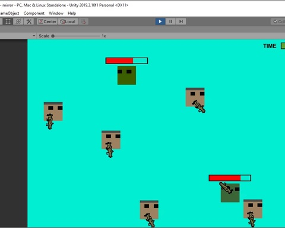Click the olive green enemy square
Image resolution: width=285 pixels, height=228 pixels.
(126, 75)
